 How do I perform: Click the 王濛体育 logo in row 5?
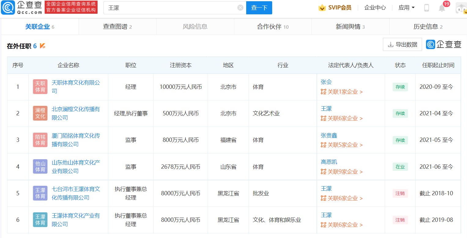(40, 193)
